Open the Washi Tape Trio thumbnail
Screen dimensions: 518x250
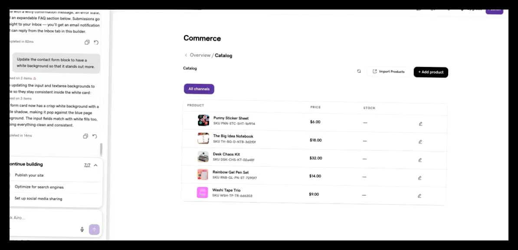click(x=203, y=192)
